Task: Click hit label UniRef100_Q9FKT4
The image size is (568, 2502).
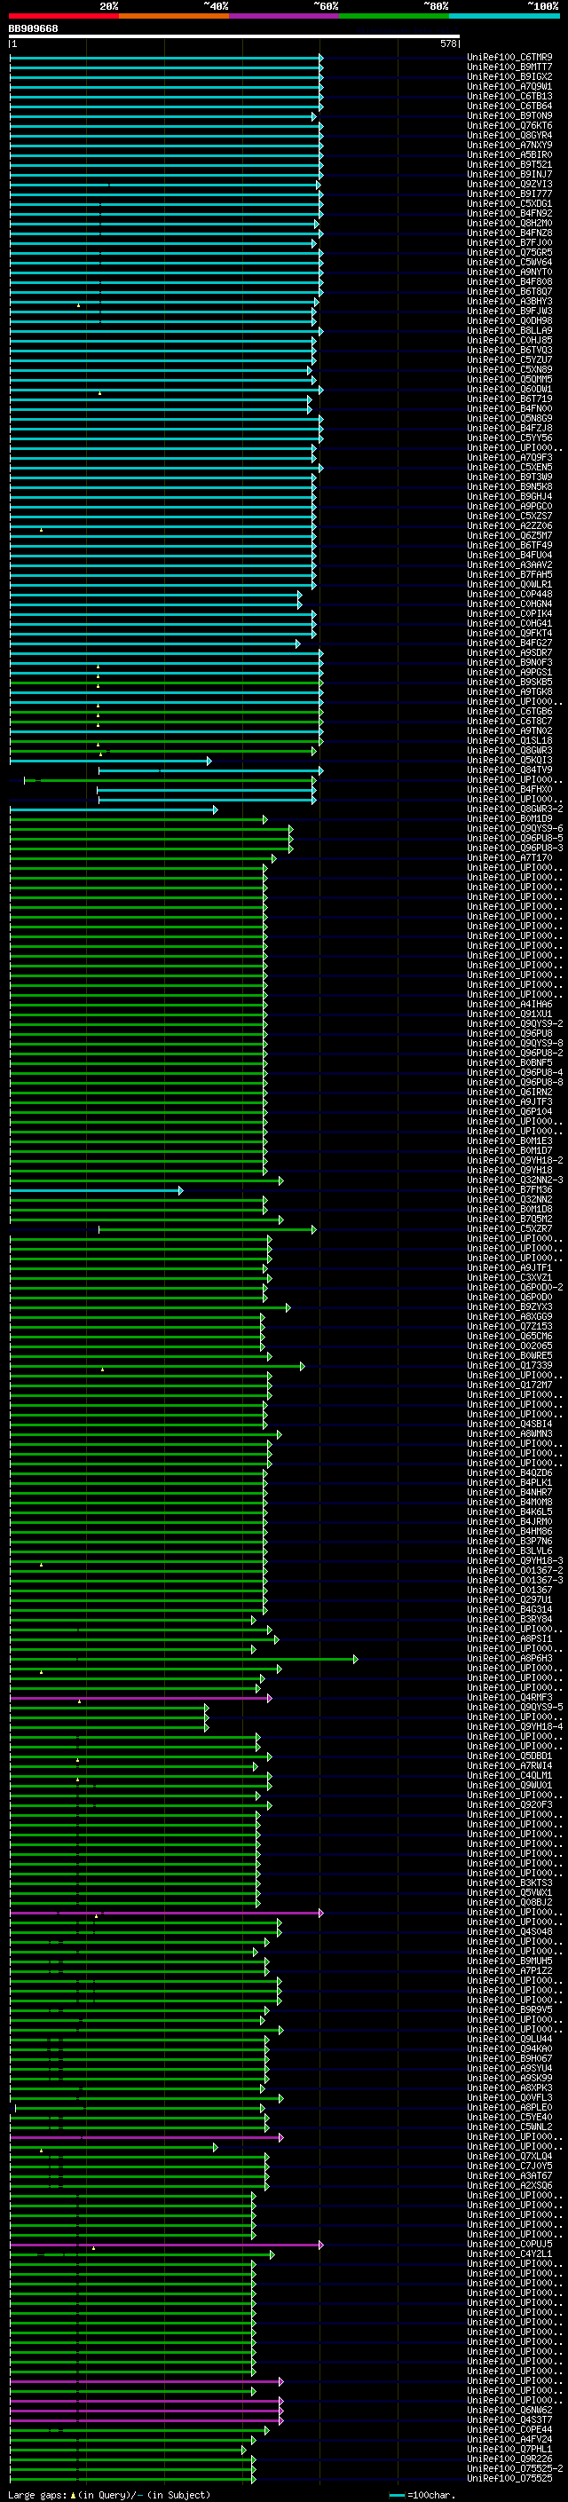Action: coord(509,632)
